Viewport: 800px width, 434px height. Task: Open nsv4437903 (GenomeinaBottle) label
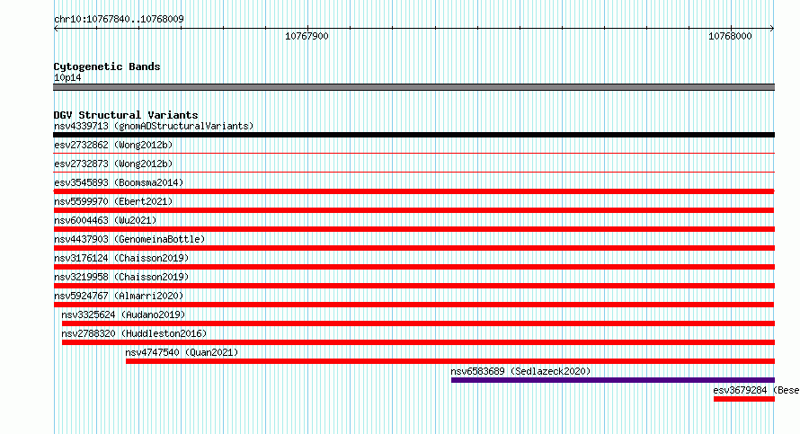(129, 239)
